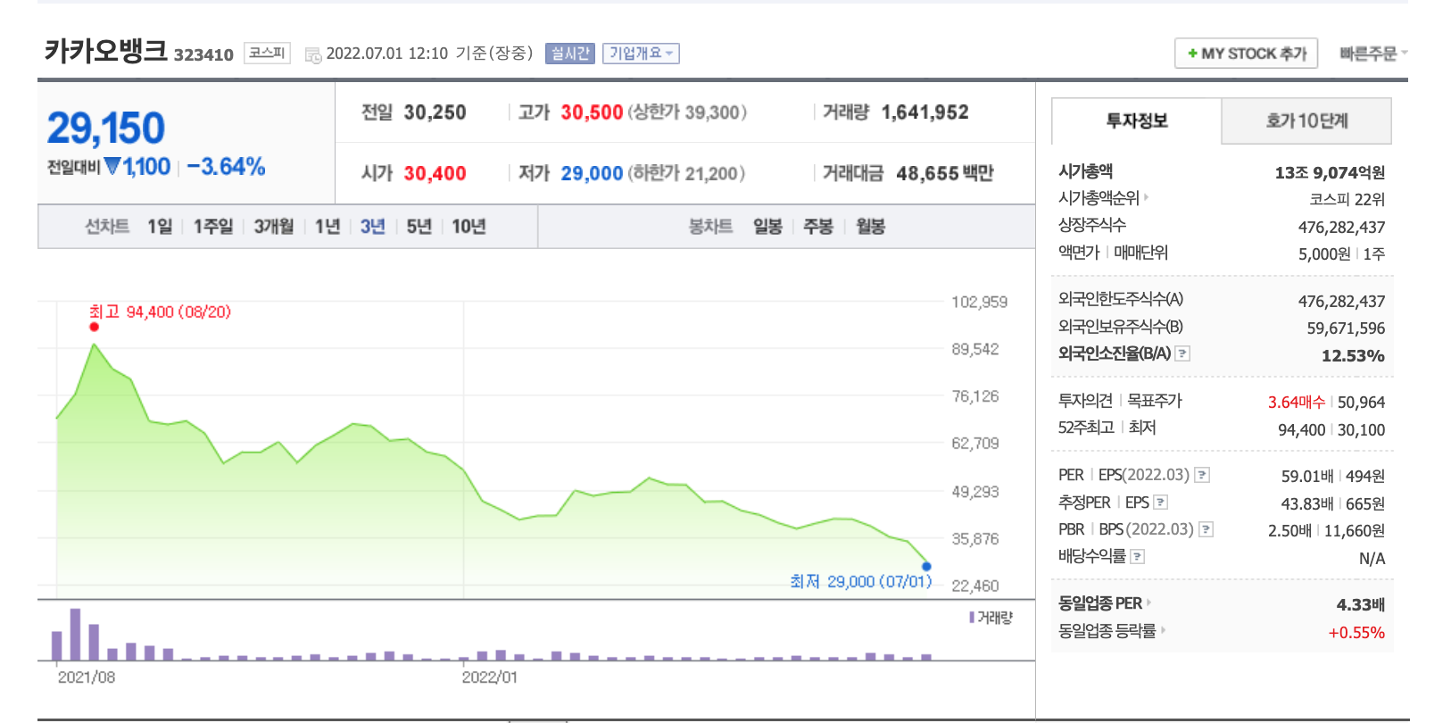Click the 목표주가 value 50,964

pos(1361,402)
